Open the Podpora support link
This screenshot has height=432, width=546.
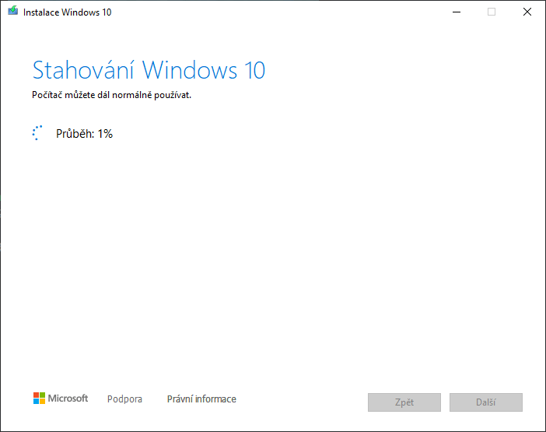click(124, 399)
